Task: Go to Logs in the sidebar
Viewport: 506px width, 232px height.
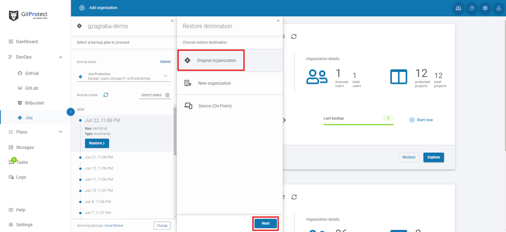Action: 21,177
